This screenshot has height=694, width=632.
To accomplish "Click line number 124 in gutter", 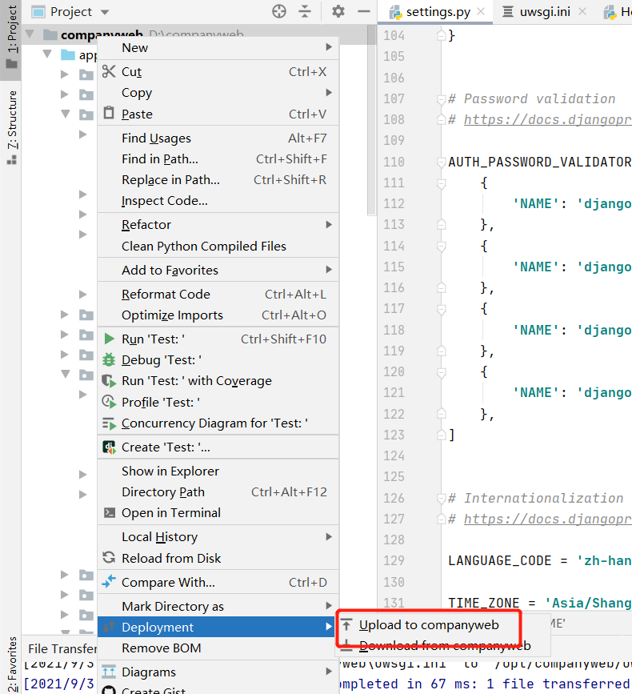I will 394,456.
